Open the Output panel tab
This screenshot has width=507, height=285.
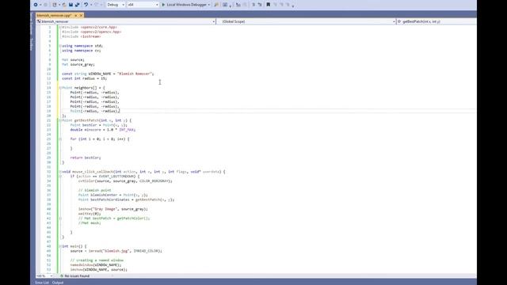[58, 283]
